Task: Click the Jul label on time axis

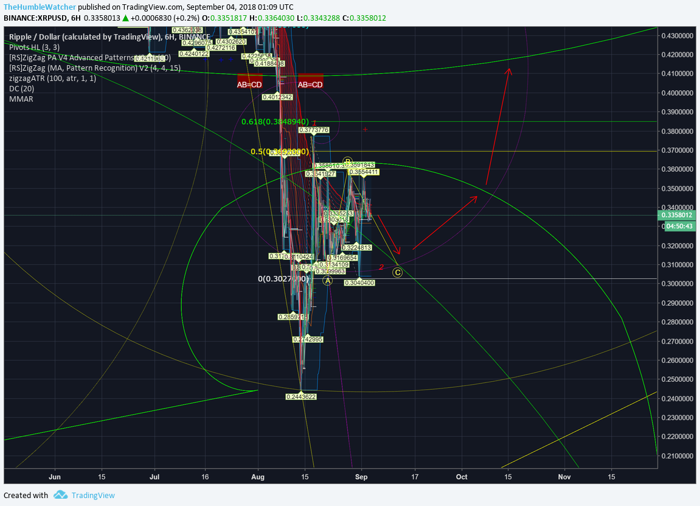Action: pyautogui.click(x=154, y=477)
